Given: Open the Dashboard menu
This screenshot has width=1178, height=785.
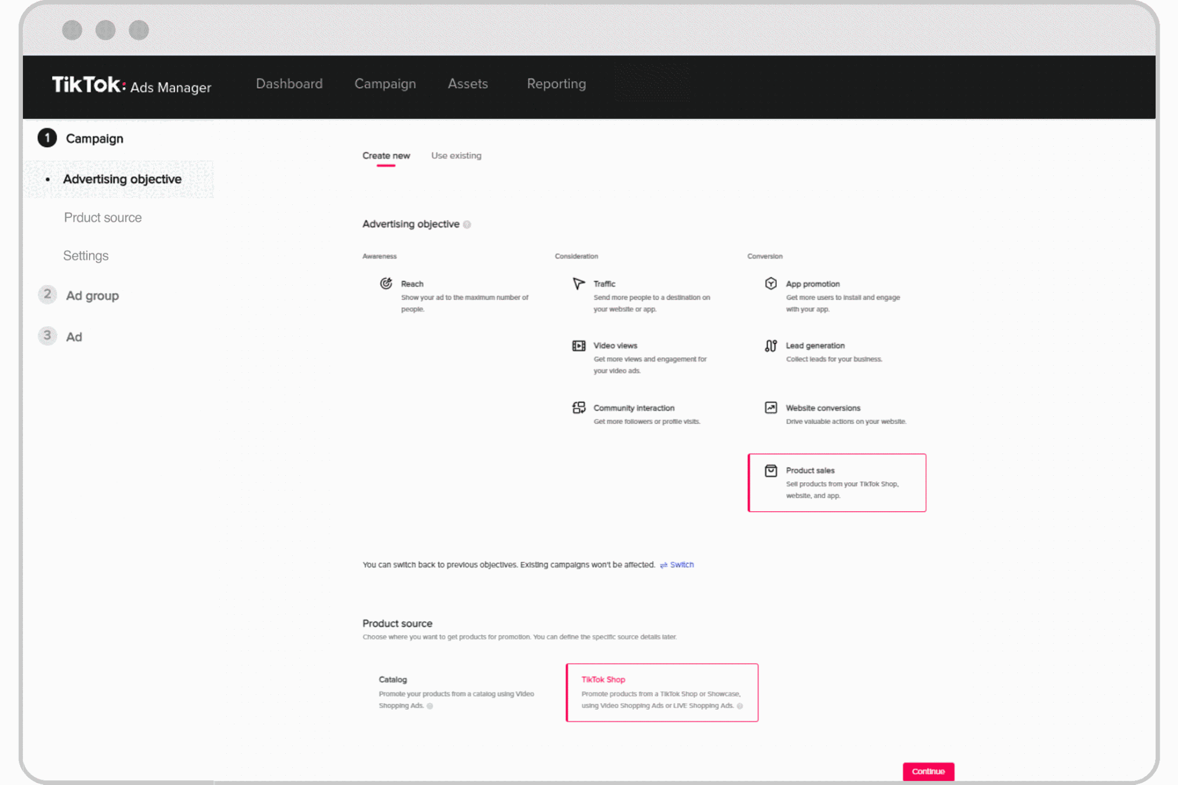Looking at the screenshot, I should point(289,84).
